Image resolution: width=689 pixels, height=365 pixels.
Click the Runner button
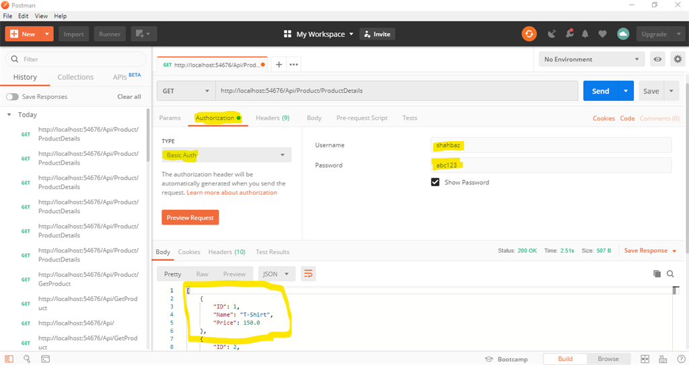coord(110,34)
